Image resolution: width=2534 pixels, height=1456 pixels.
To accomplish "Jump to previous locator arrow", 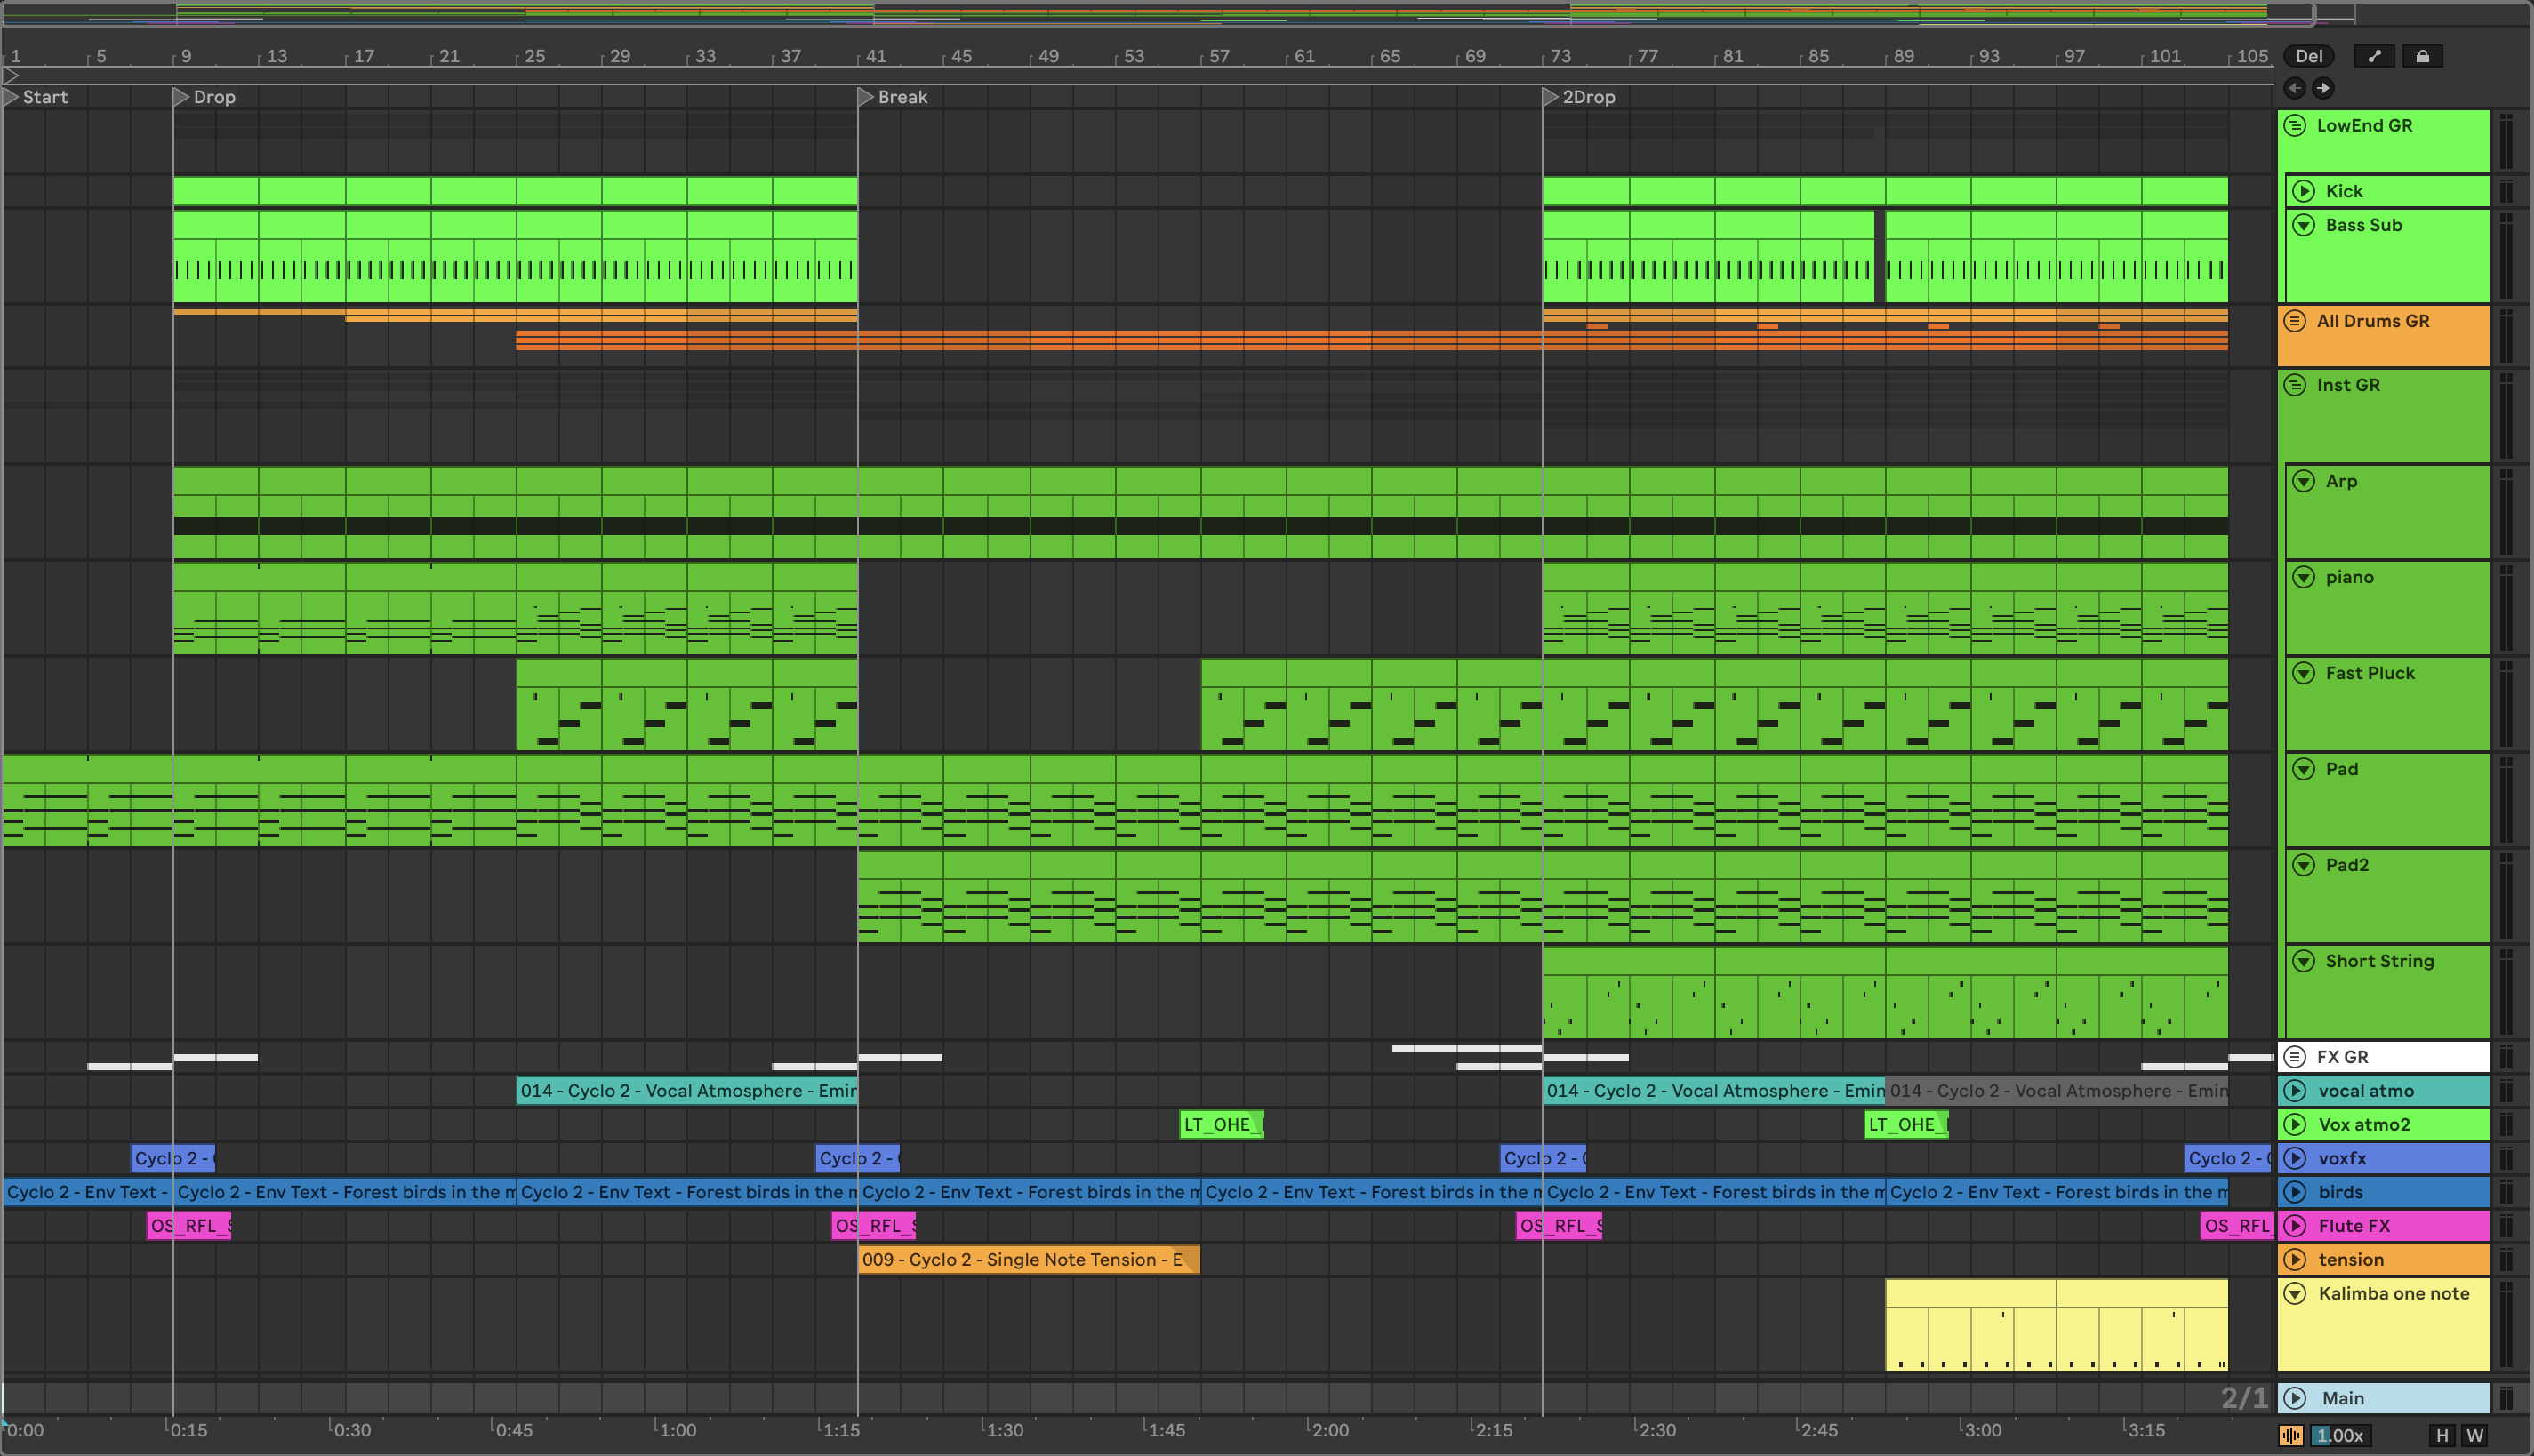I will pyautogui.click(x=2295, y=88).
